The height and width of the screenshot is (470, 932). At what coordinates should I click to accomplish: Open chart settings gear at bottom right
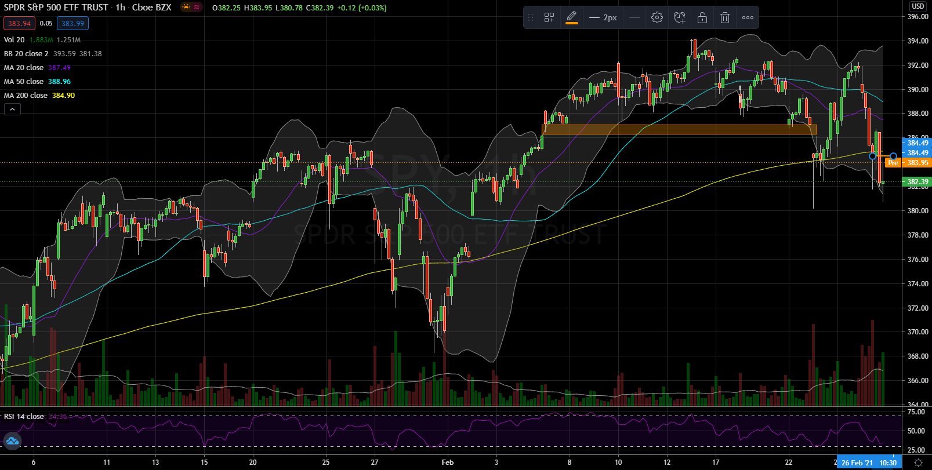(918, 462)
